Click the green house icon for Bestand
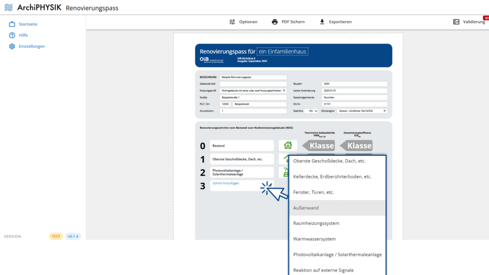 tap(287, 145)
